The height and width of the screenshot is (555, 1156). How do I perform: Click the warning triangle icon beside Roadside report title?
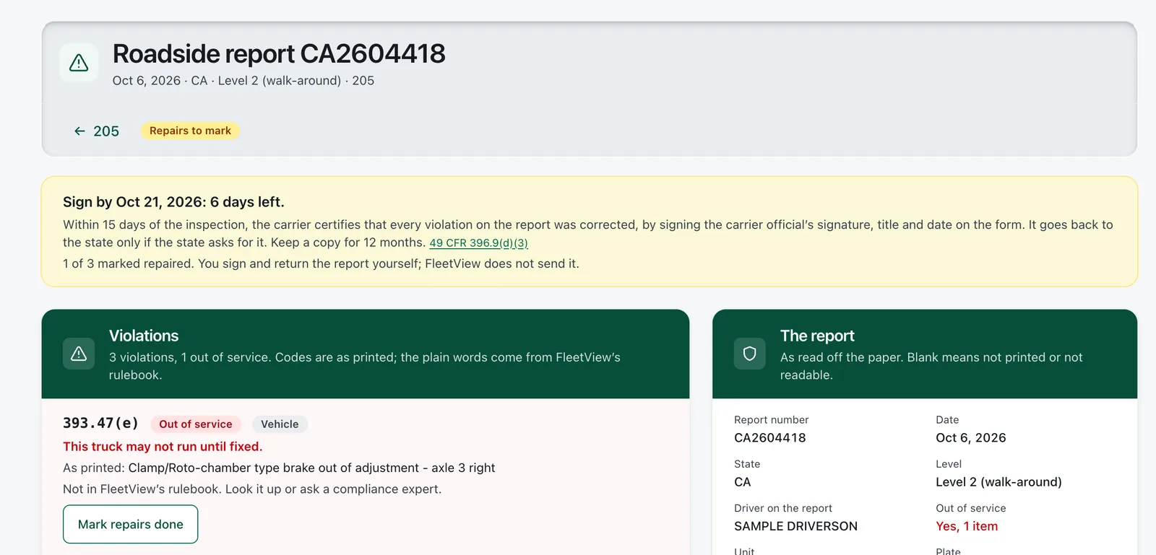coord(79,63)
